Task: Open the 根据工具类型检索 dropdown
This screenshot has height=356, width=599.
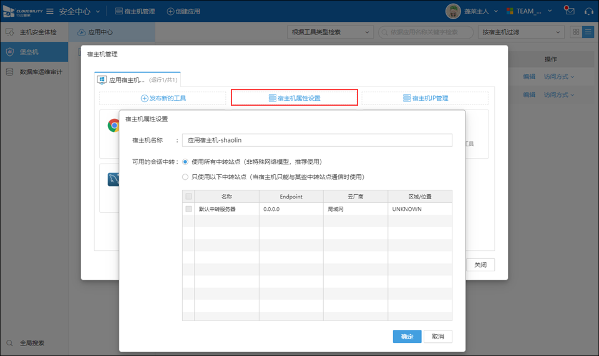Action: point(330,32)
